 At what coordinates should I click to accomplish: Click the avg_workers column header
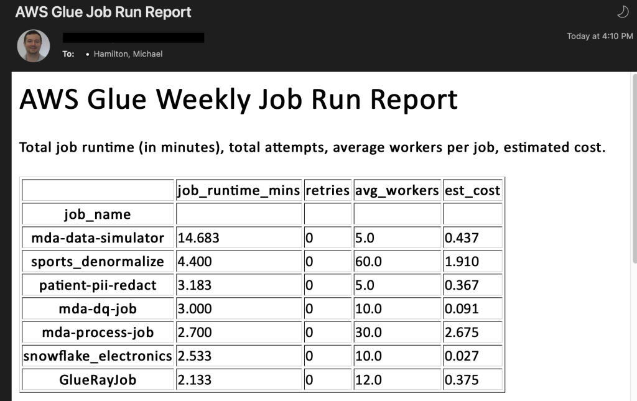click(x=397, y=190)
